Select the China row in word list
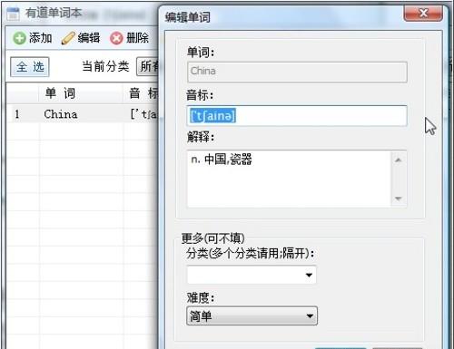This screenshot has height=349, width=454. coord(83,114)
